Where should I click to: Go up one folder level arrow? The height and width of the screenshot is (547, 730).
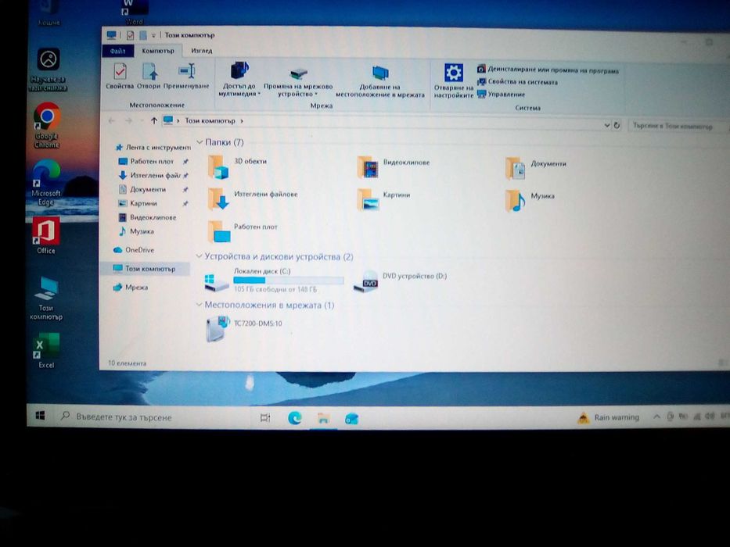tap(154, 120)
